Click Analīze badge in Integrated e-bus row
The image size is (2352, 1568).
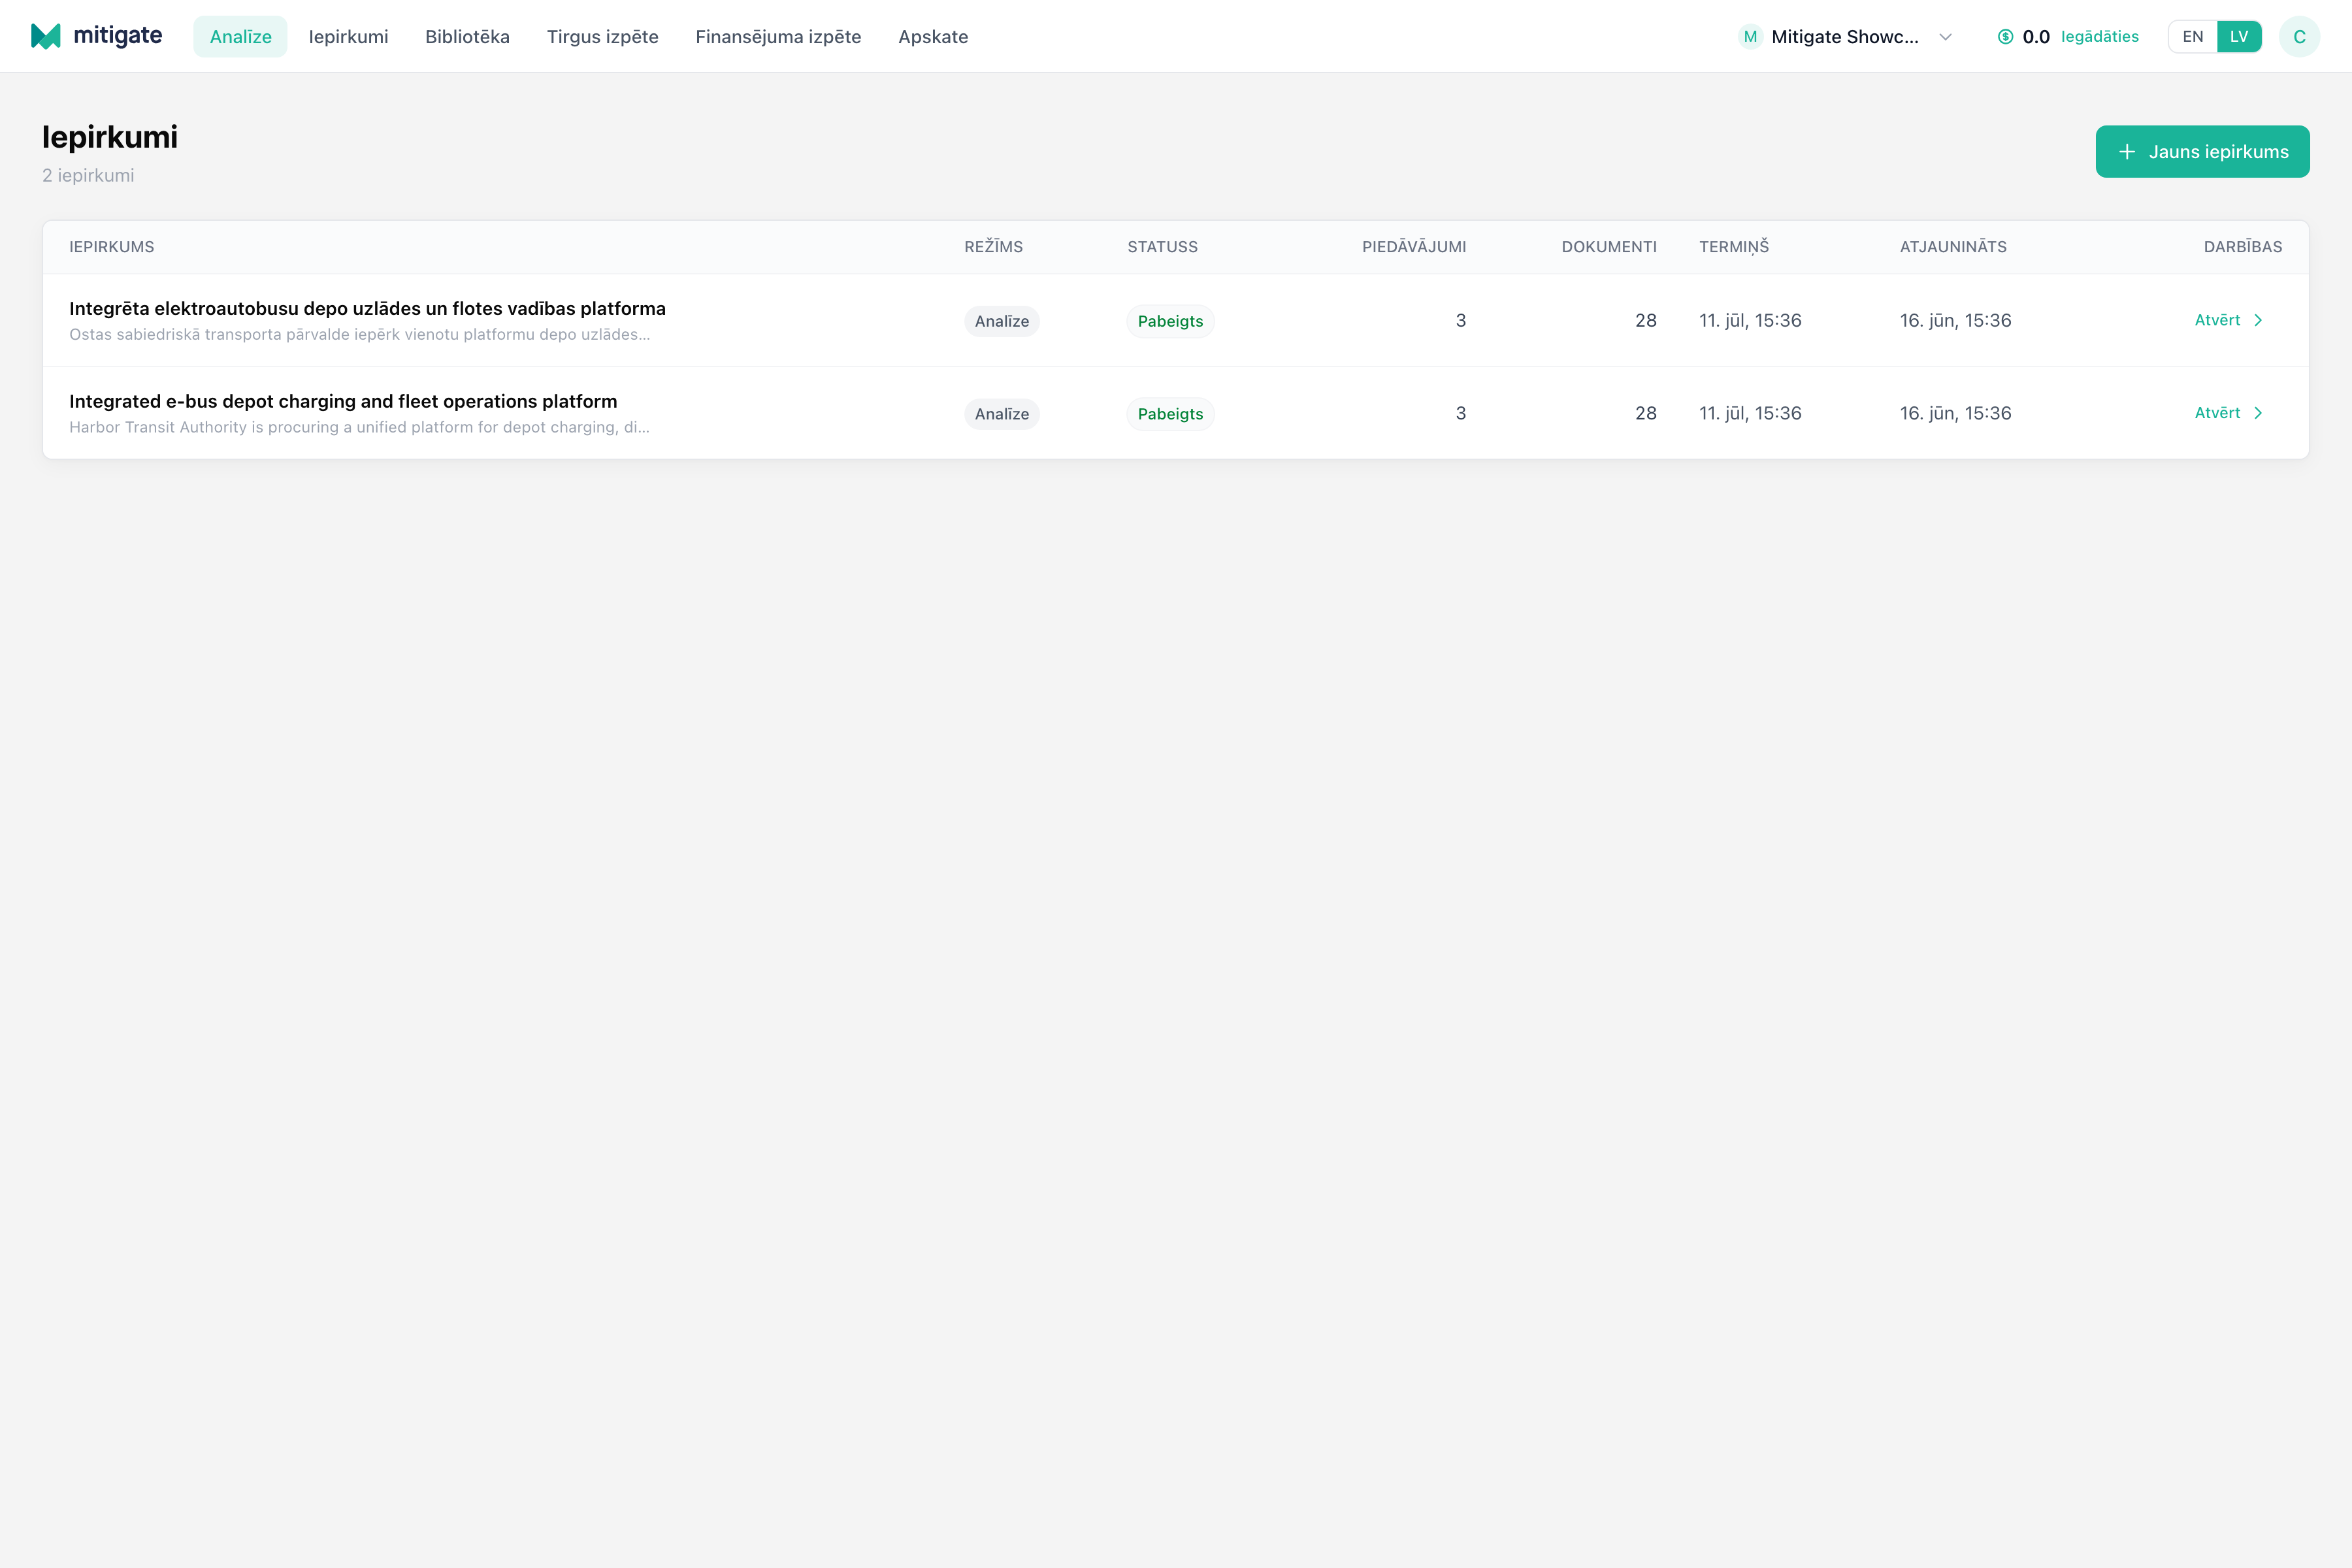coord(1001,414)
